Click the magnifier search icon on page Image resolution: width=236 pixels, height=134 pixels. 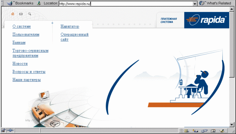tap(30, 14)
